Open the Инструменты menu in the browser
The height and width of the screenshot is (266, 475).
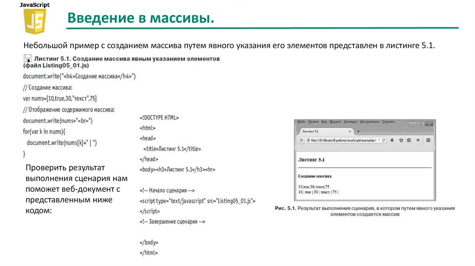pyautogui.click(x=370, y=122)
